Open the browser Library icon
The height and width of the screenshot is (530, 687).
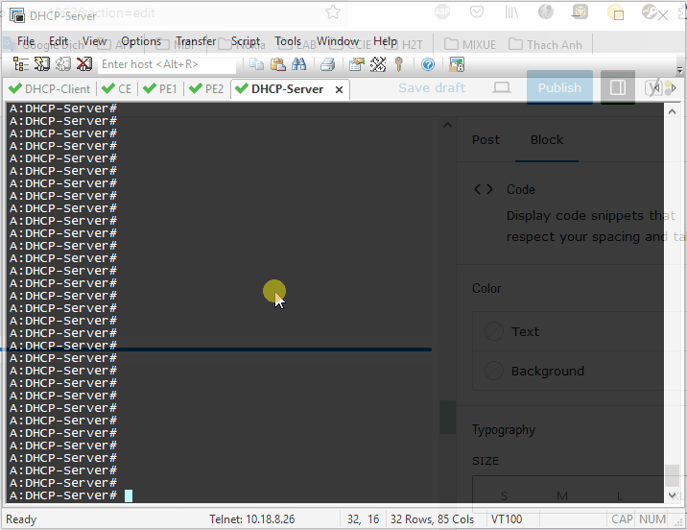click(x=511, y=12)
